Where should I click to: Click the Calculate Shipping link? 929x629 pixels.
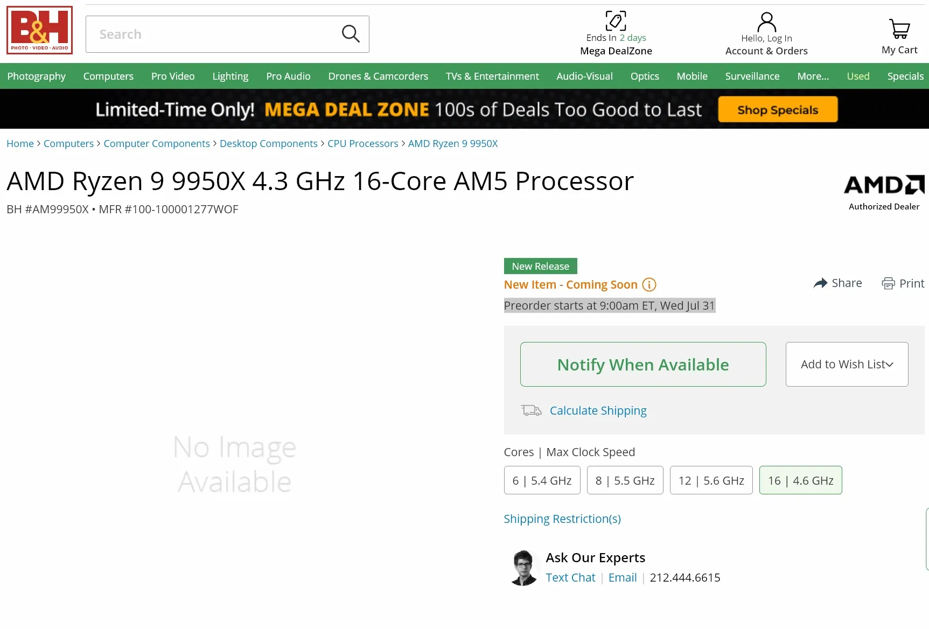click(x=598, y=410)
